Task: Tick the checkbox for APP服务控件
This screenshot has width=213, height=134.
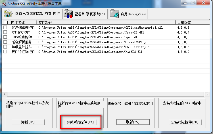Action: [x=5, y=32]
